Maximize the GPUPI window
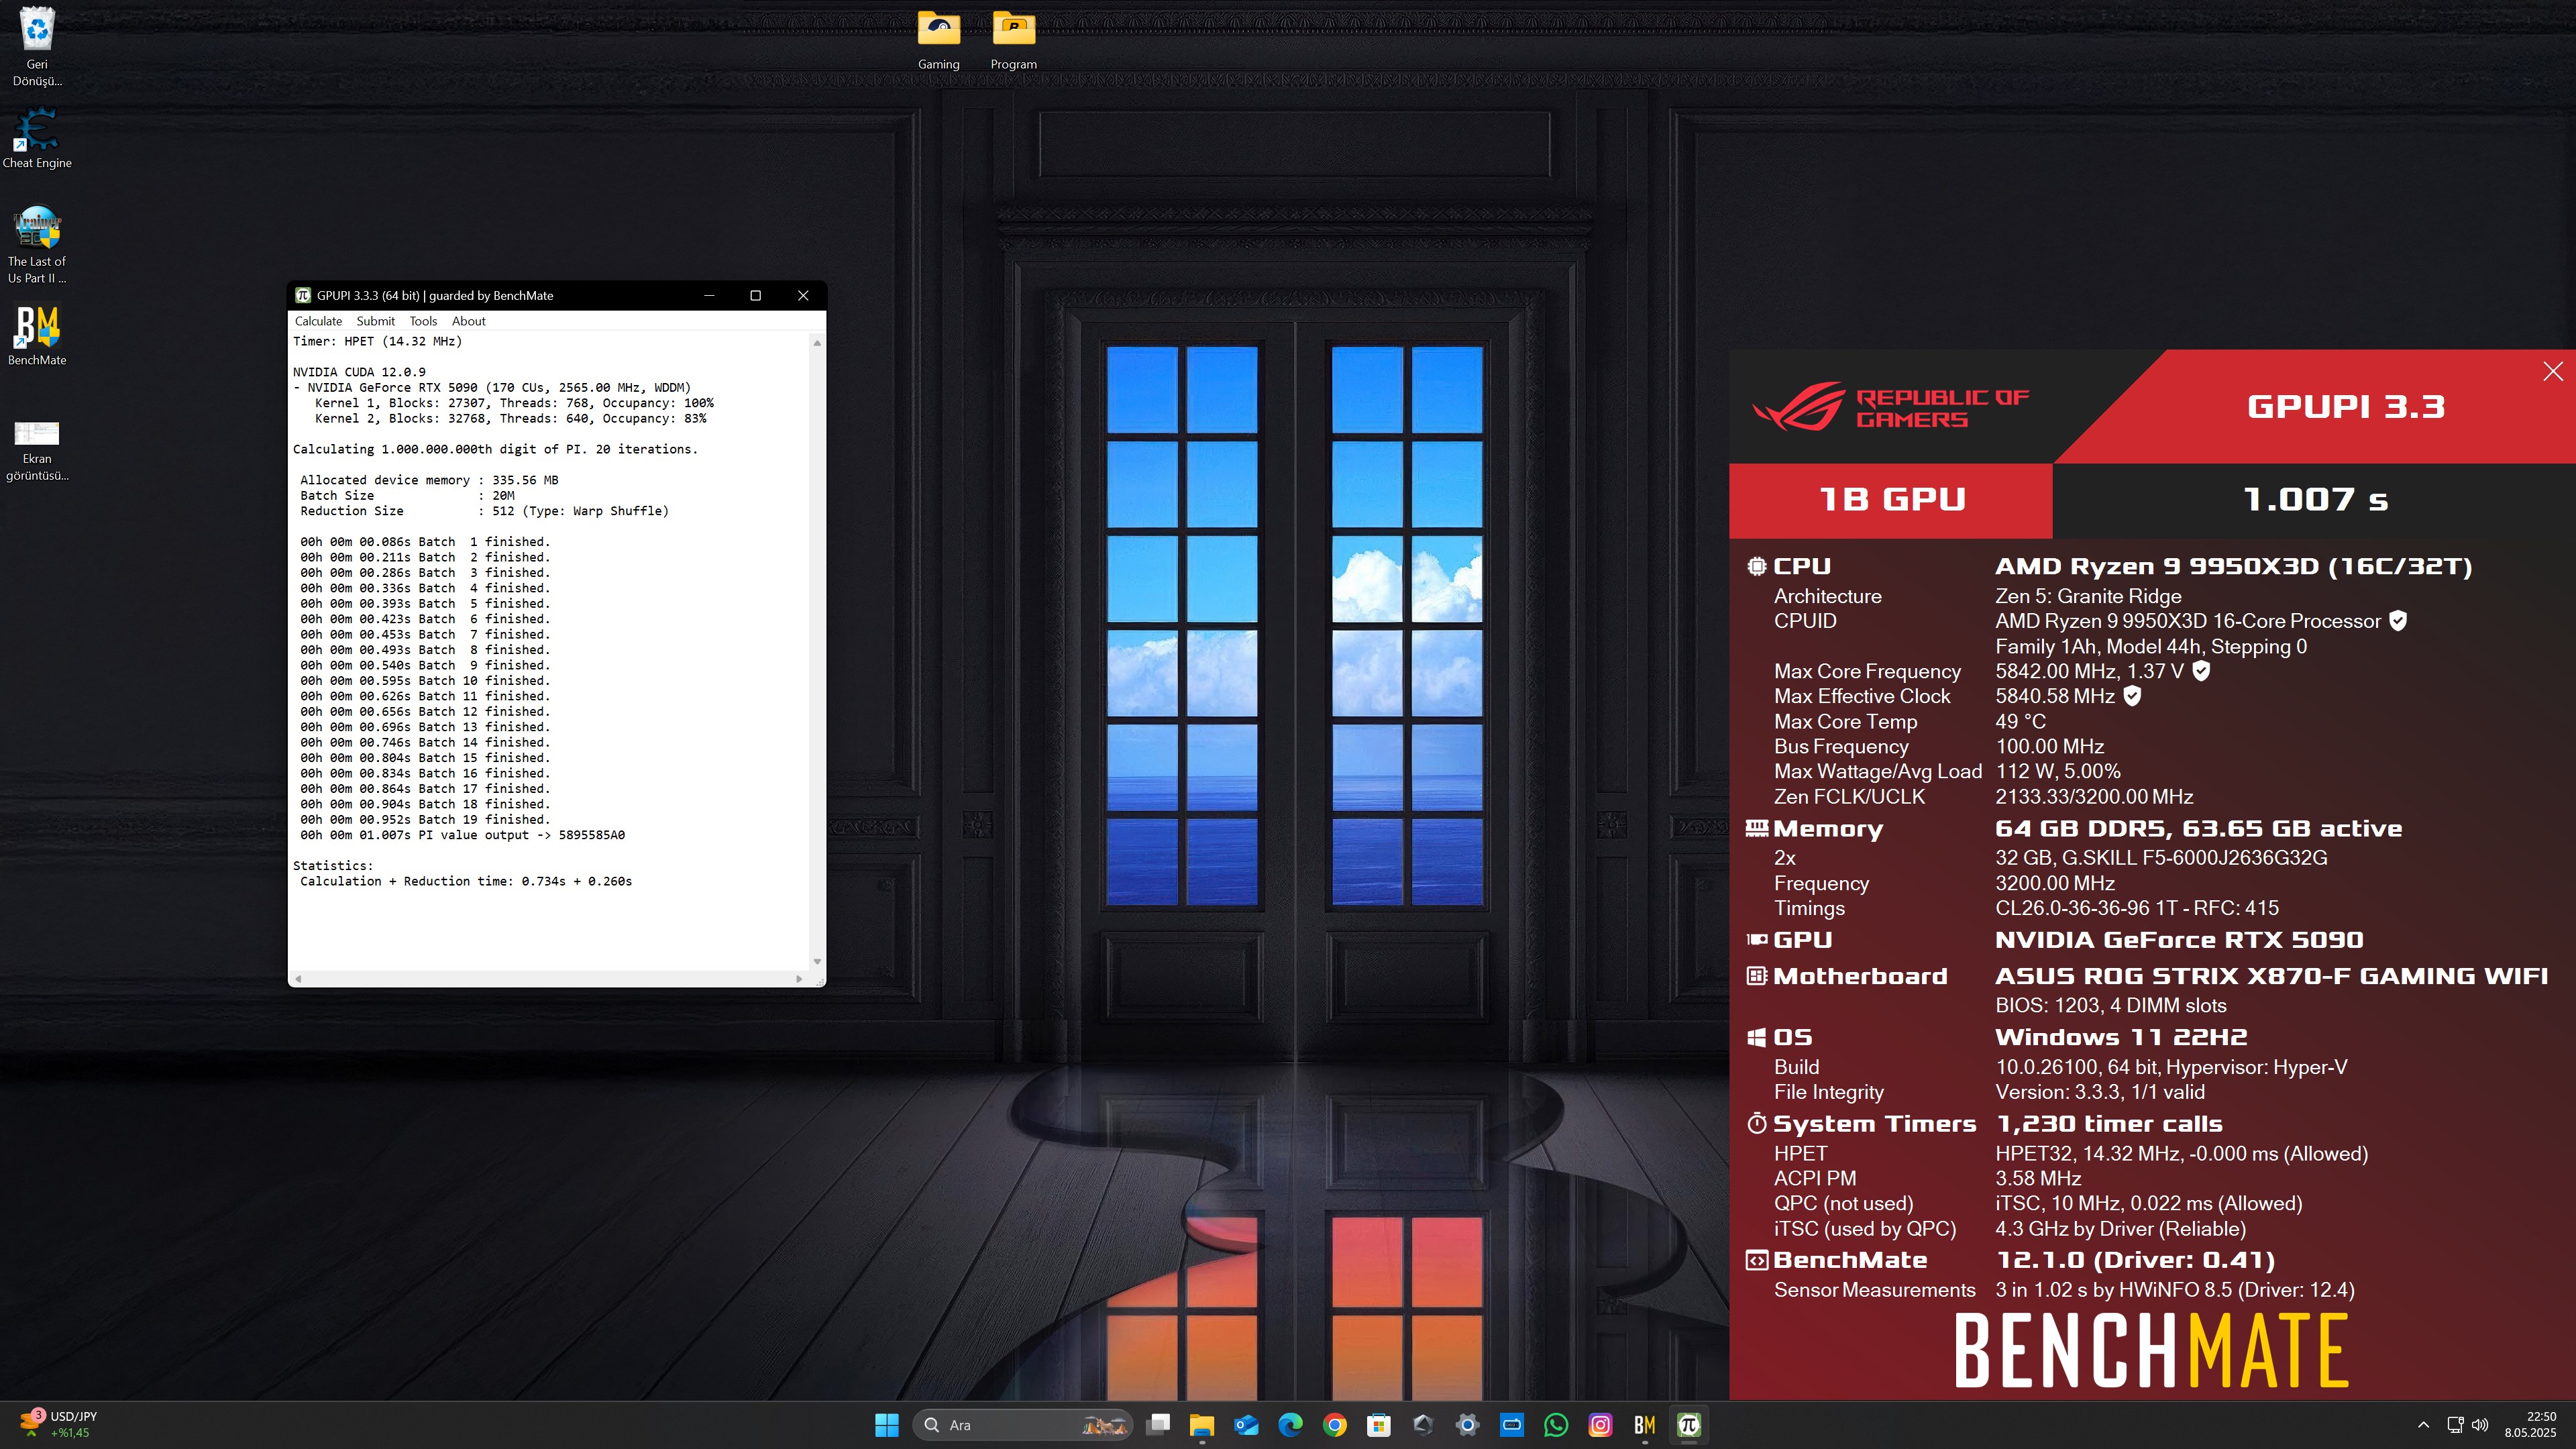This screenshot has width=2576, height=1449. click(756, 295)
